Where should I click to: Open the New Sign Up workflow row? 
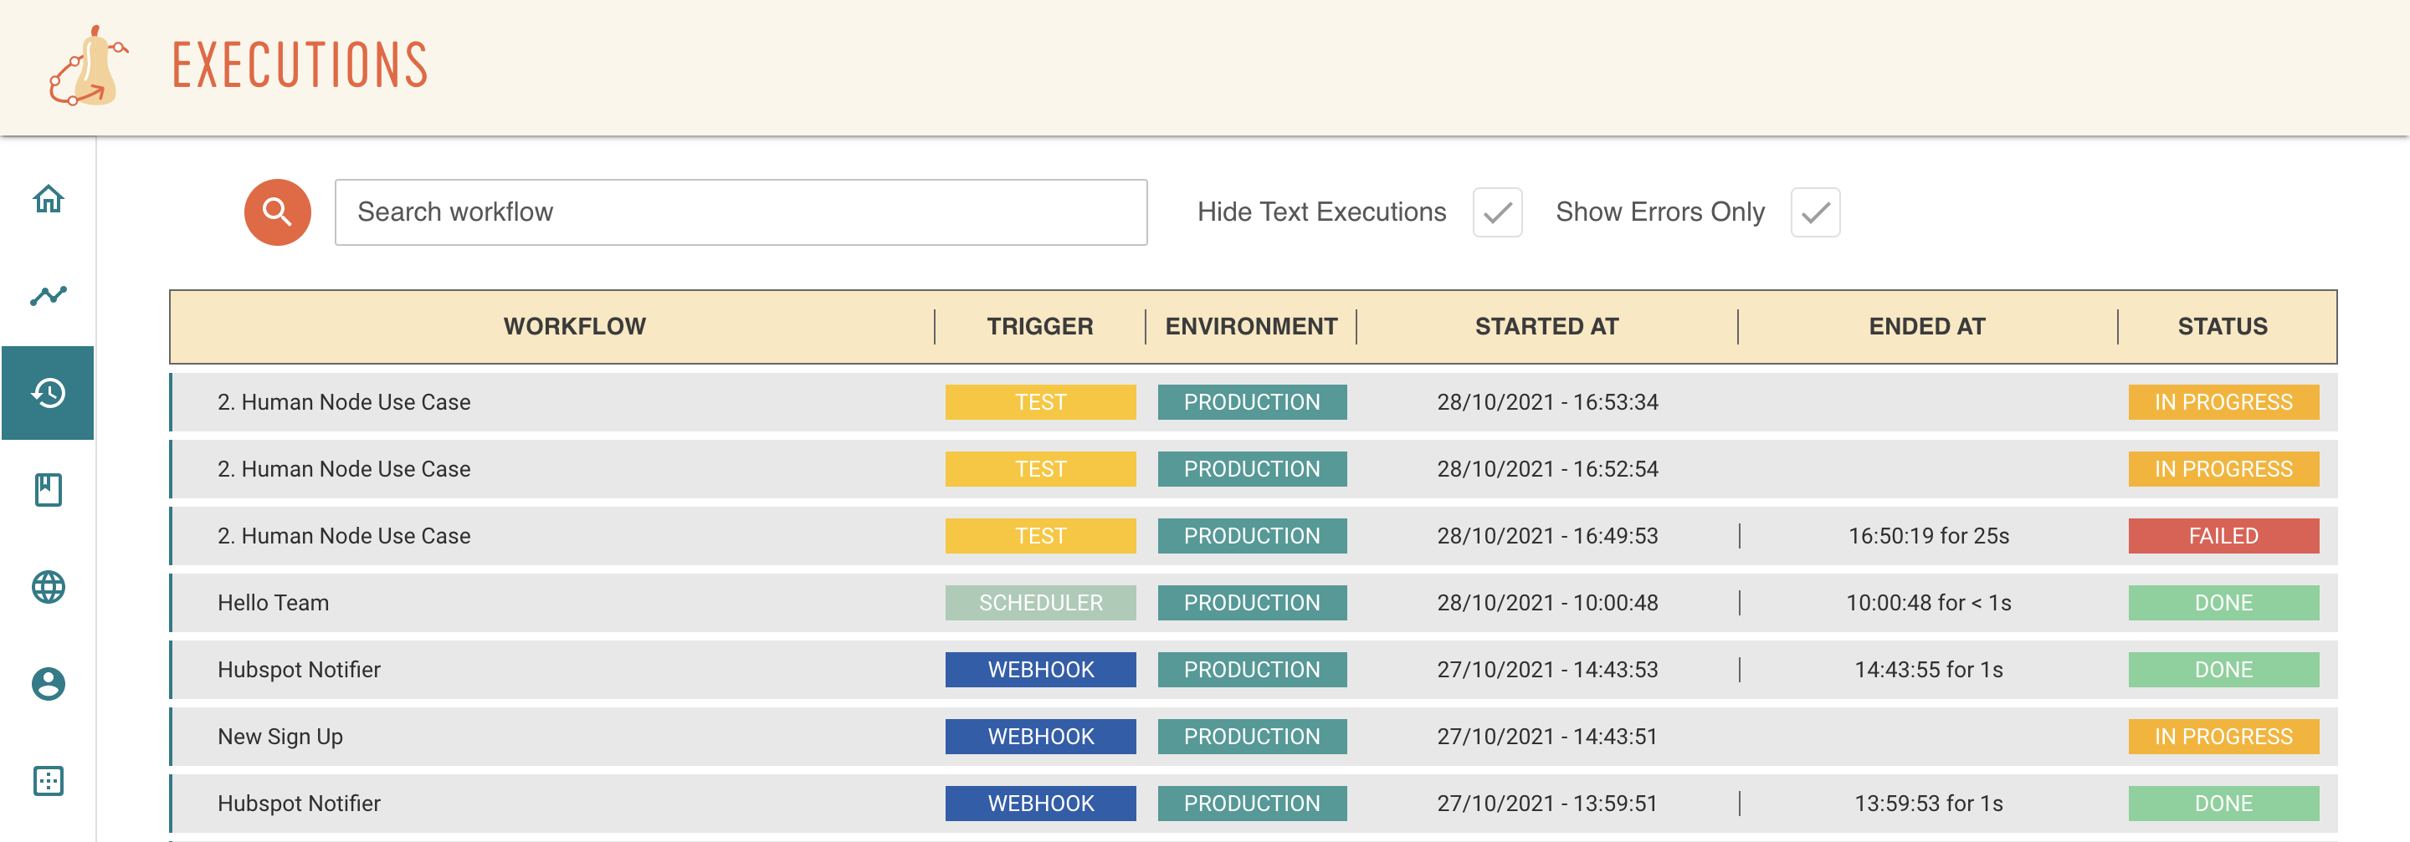(1254, 737)
